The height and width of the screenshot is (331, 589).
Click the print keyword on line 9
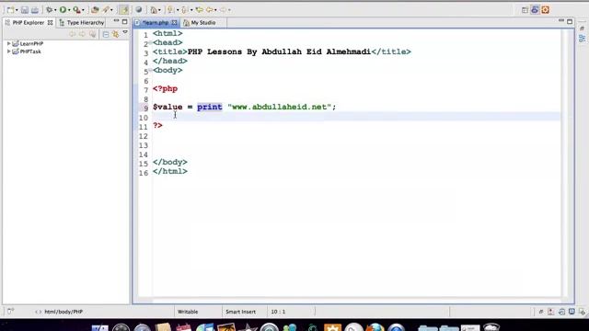click(x=210, y=107)
